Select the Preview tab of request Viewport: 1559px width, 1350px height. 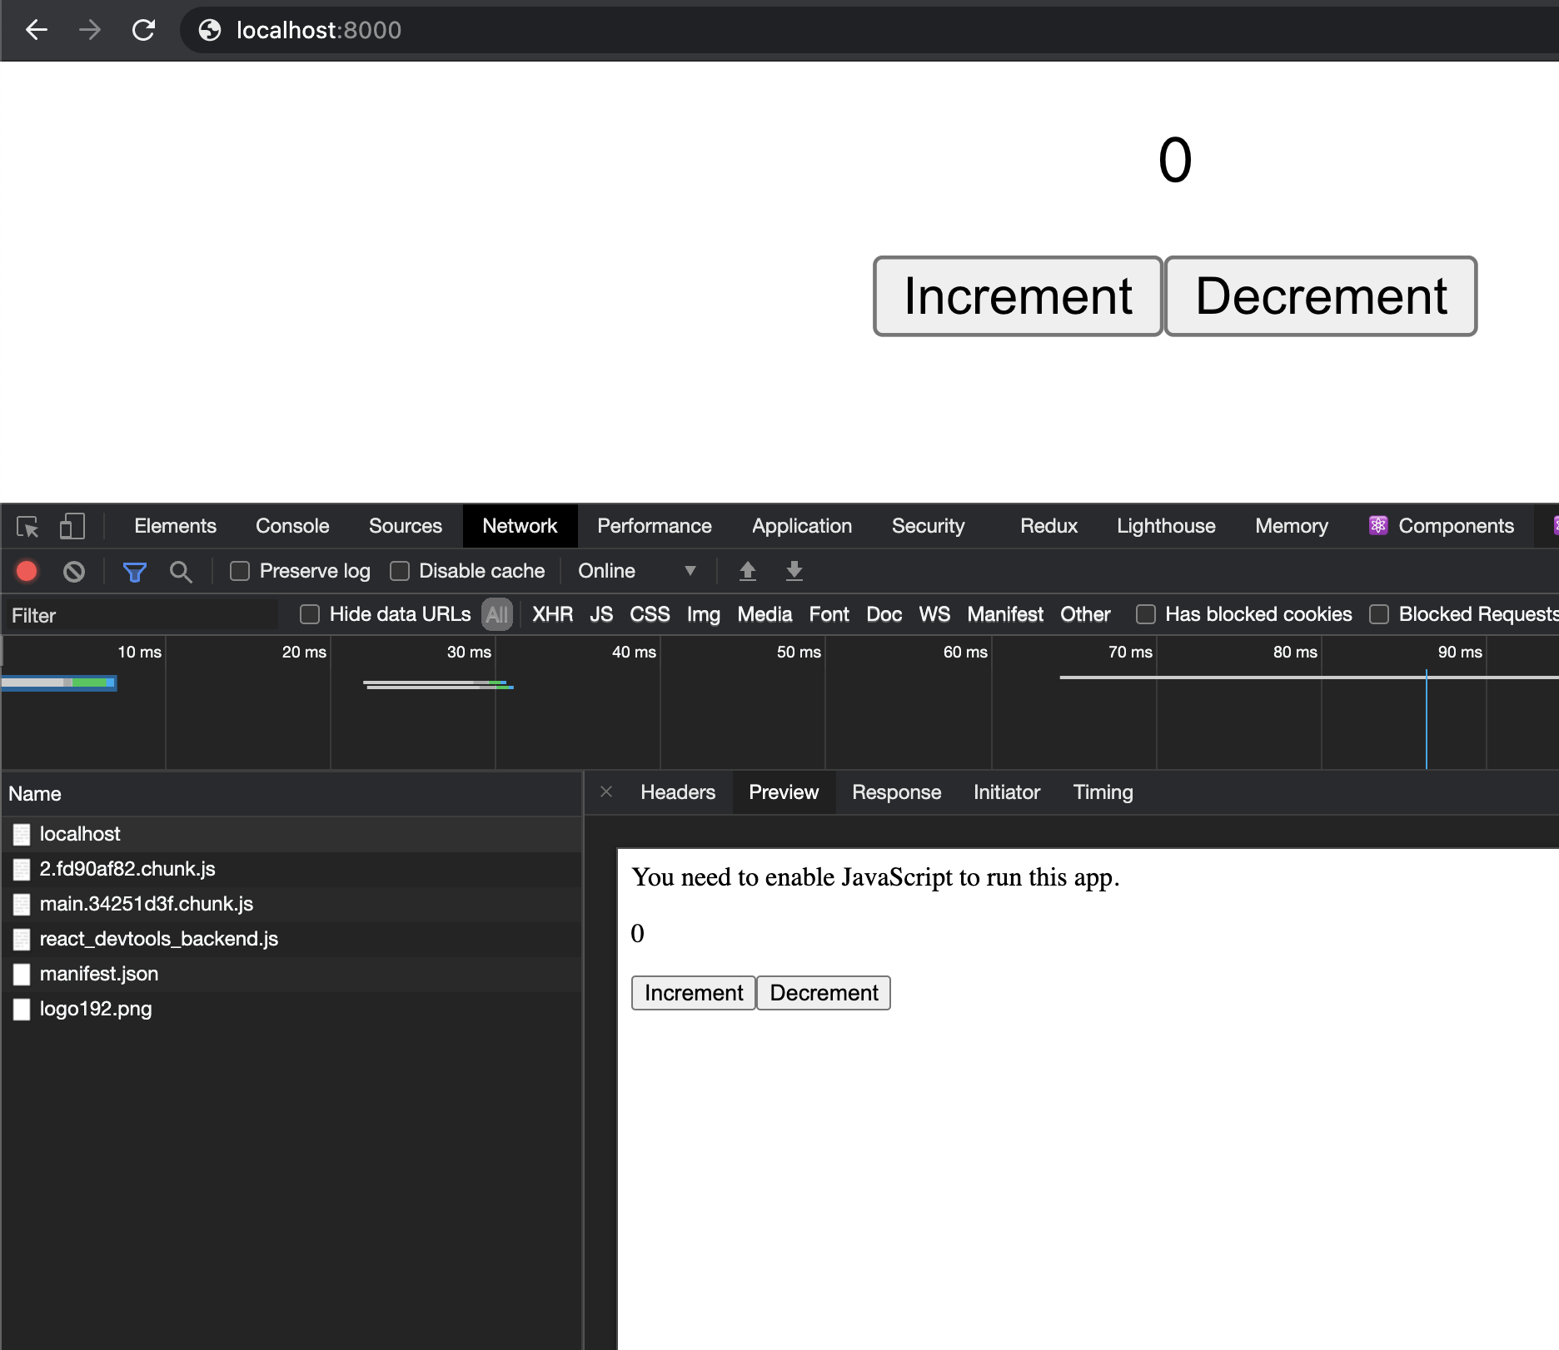click(x=784, y=792)
